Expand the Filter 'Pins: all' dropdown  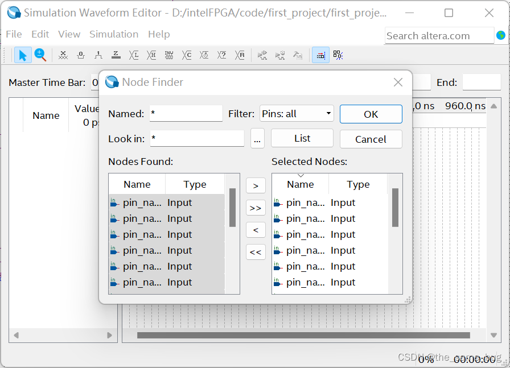click(x=297, y=113)
